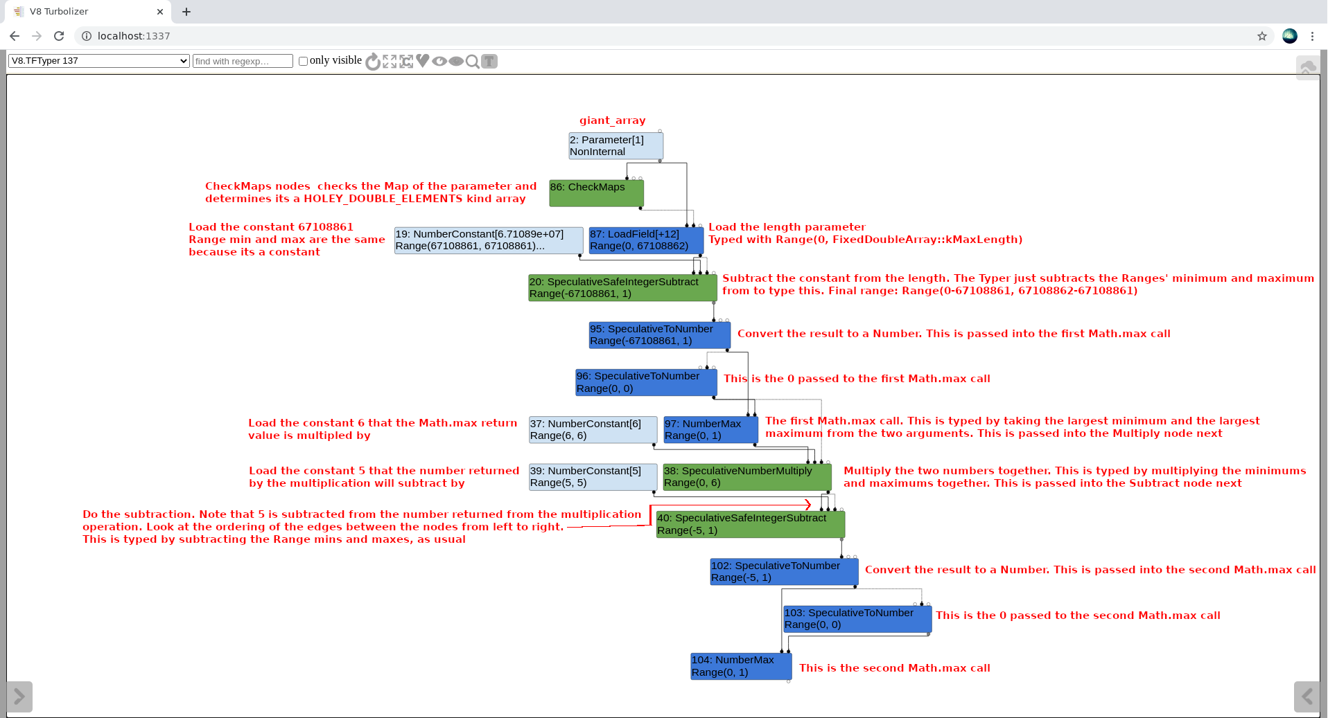This screenshot has width=1328, height=718.
Task: Click the heart-shaped liveness icon
Action: 423,61
